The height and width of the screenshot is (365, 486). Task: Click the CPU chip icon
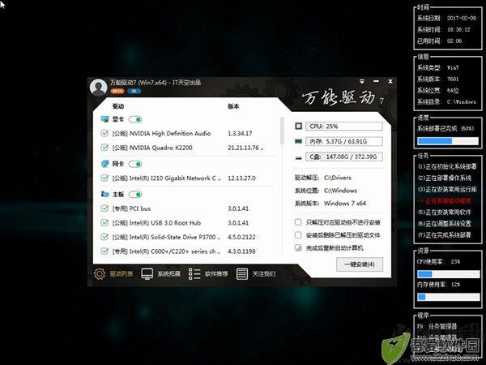pos(298,126)
